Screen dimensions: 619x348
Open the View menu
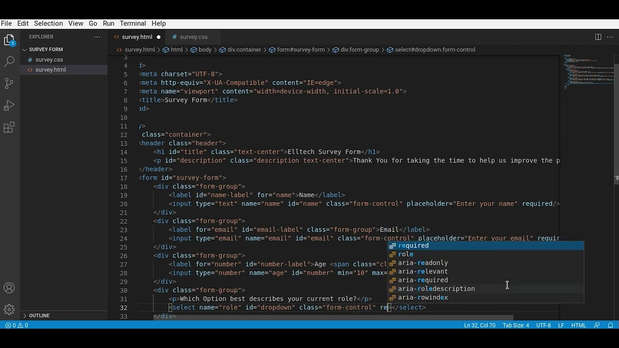(76, 23)
